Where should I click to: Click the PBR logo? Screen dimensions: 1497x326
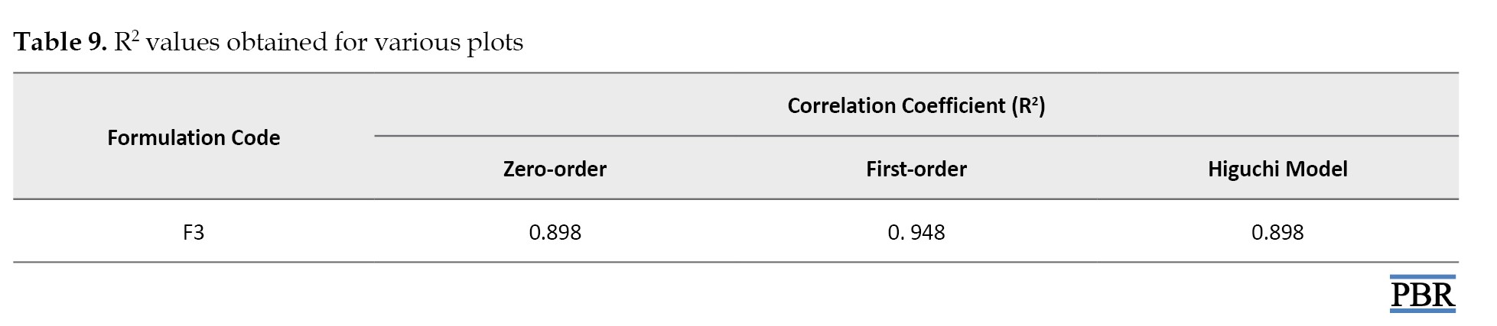point(1422,294)
